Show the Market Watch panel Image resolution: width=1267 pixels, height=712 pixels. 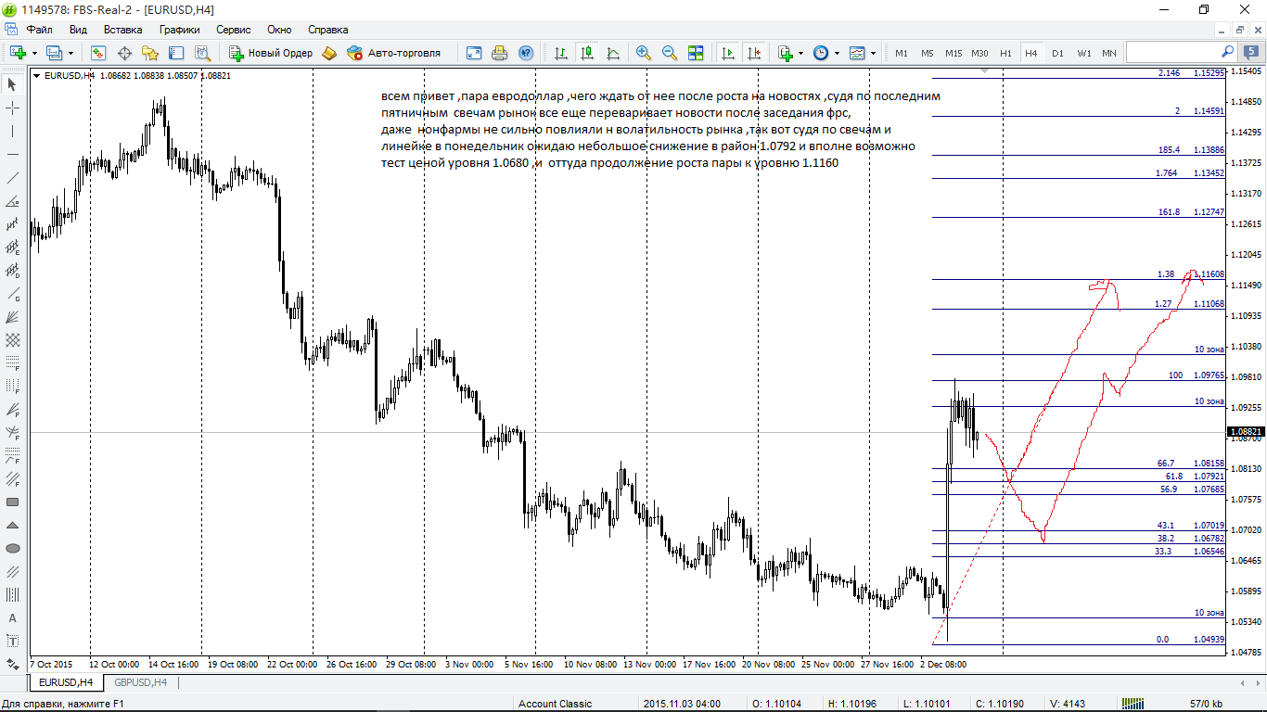point(98,53)
